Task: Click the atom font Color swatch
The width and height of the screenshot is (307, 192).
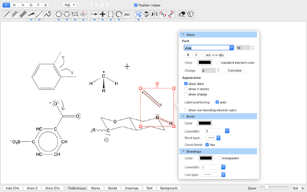Action: 205,62
